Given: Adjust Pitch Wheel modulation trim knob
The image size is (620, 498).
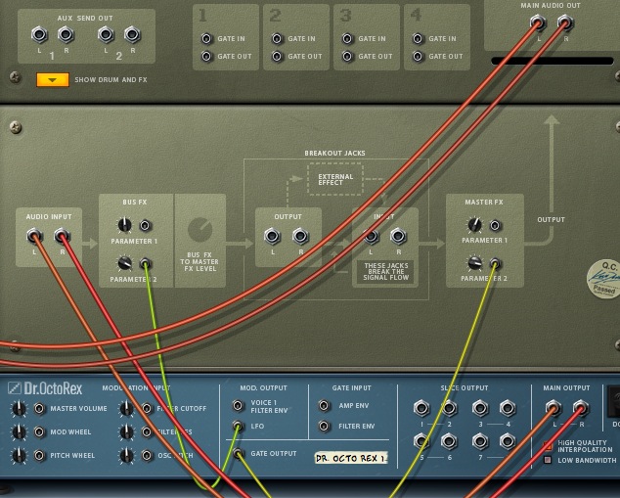Looking at the screenshot, I should 19,456.
